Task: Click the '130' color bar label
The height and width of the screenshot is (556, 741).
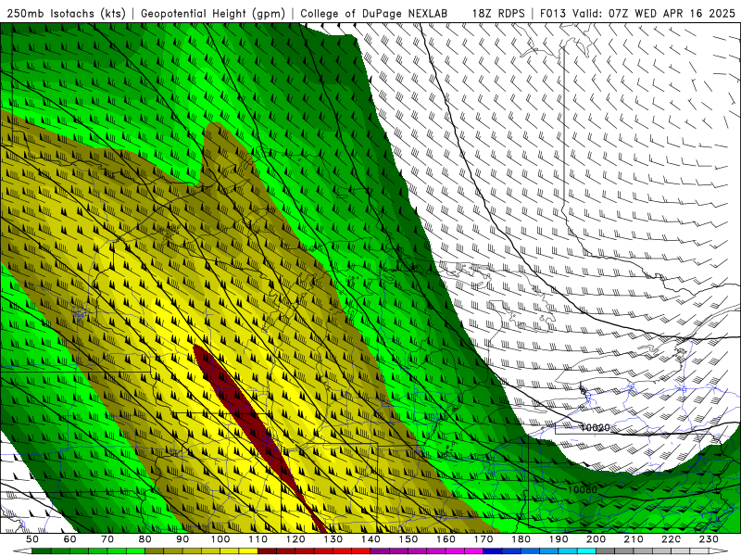Action: [x=333, y=539]
